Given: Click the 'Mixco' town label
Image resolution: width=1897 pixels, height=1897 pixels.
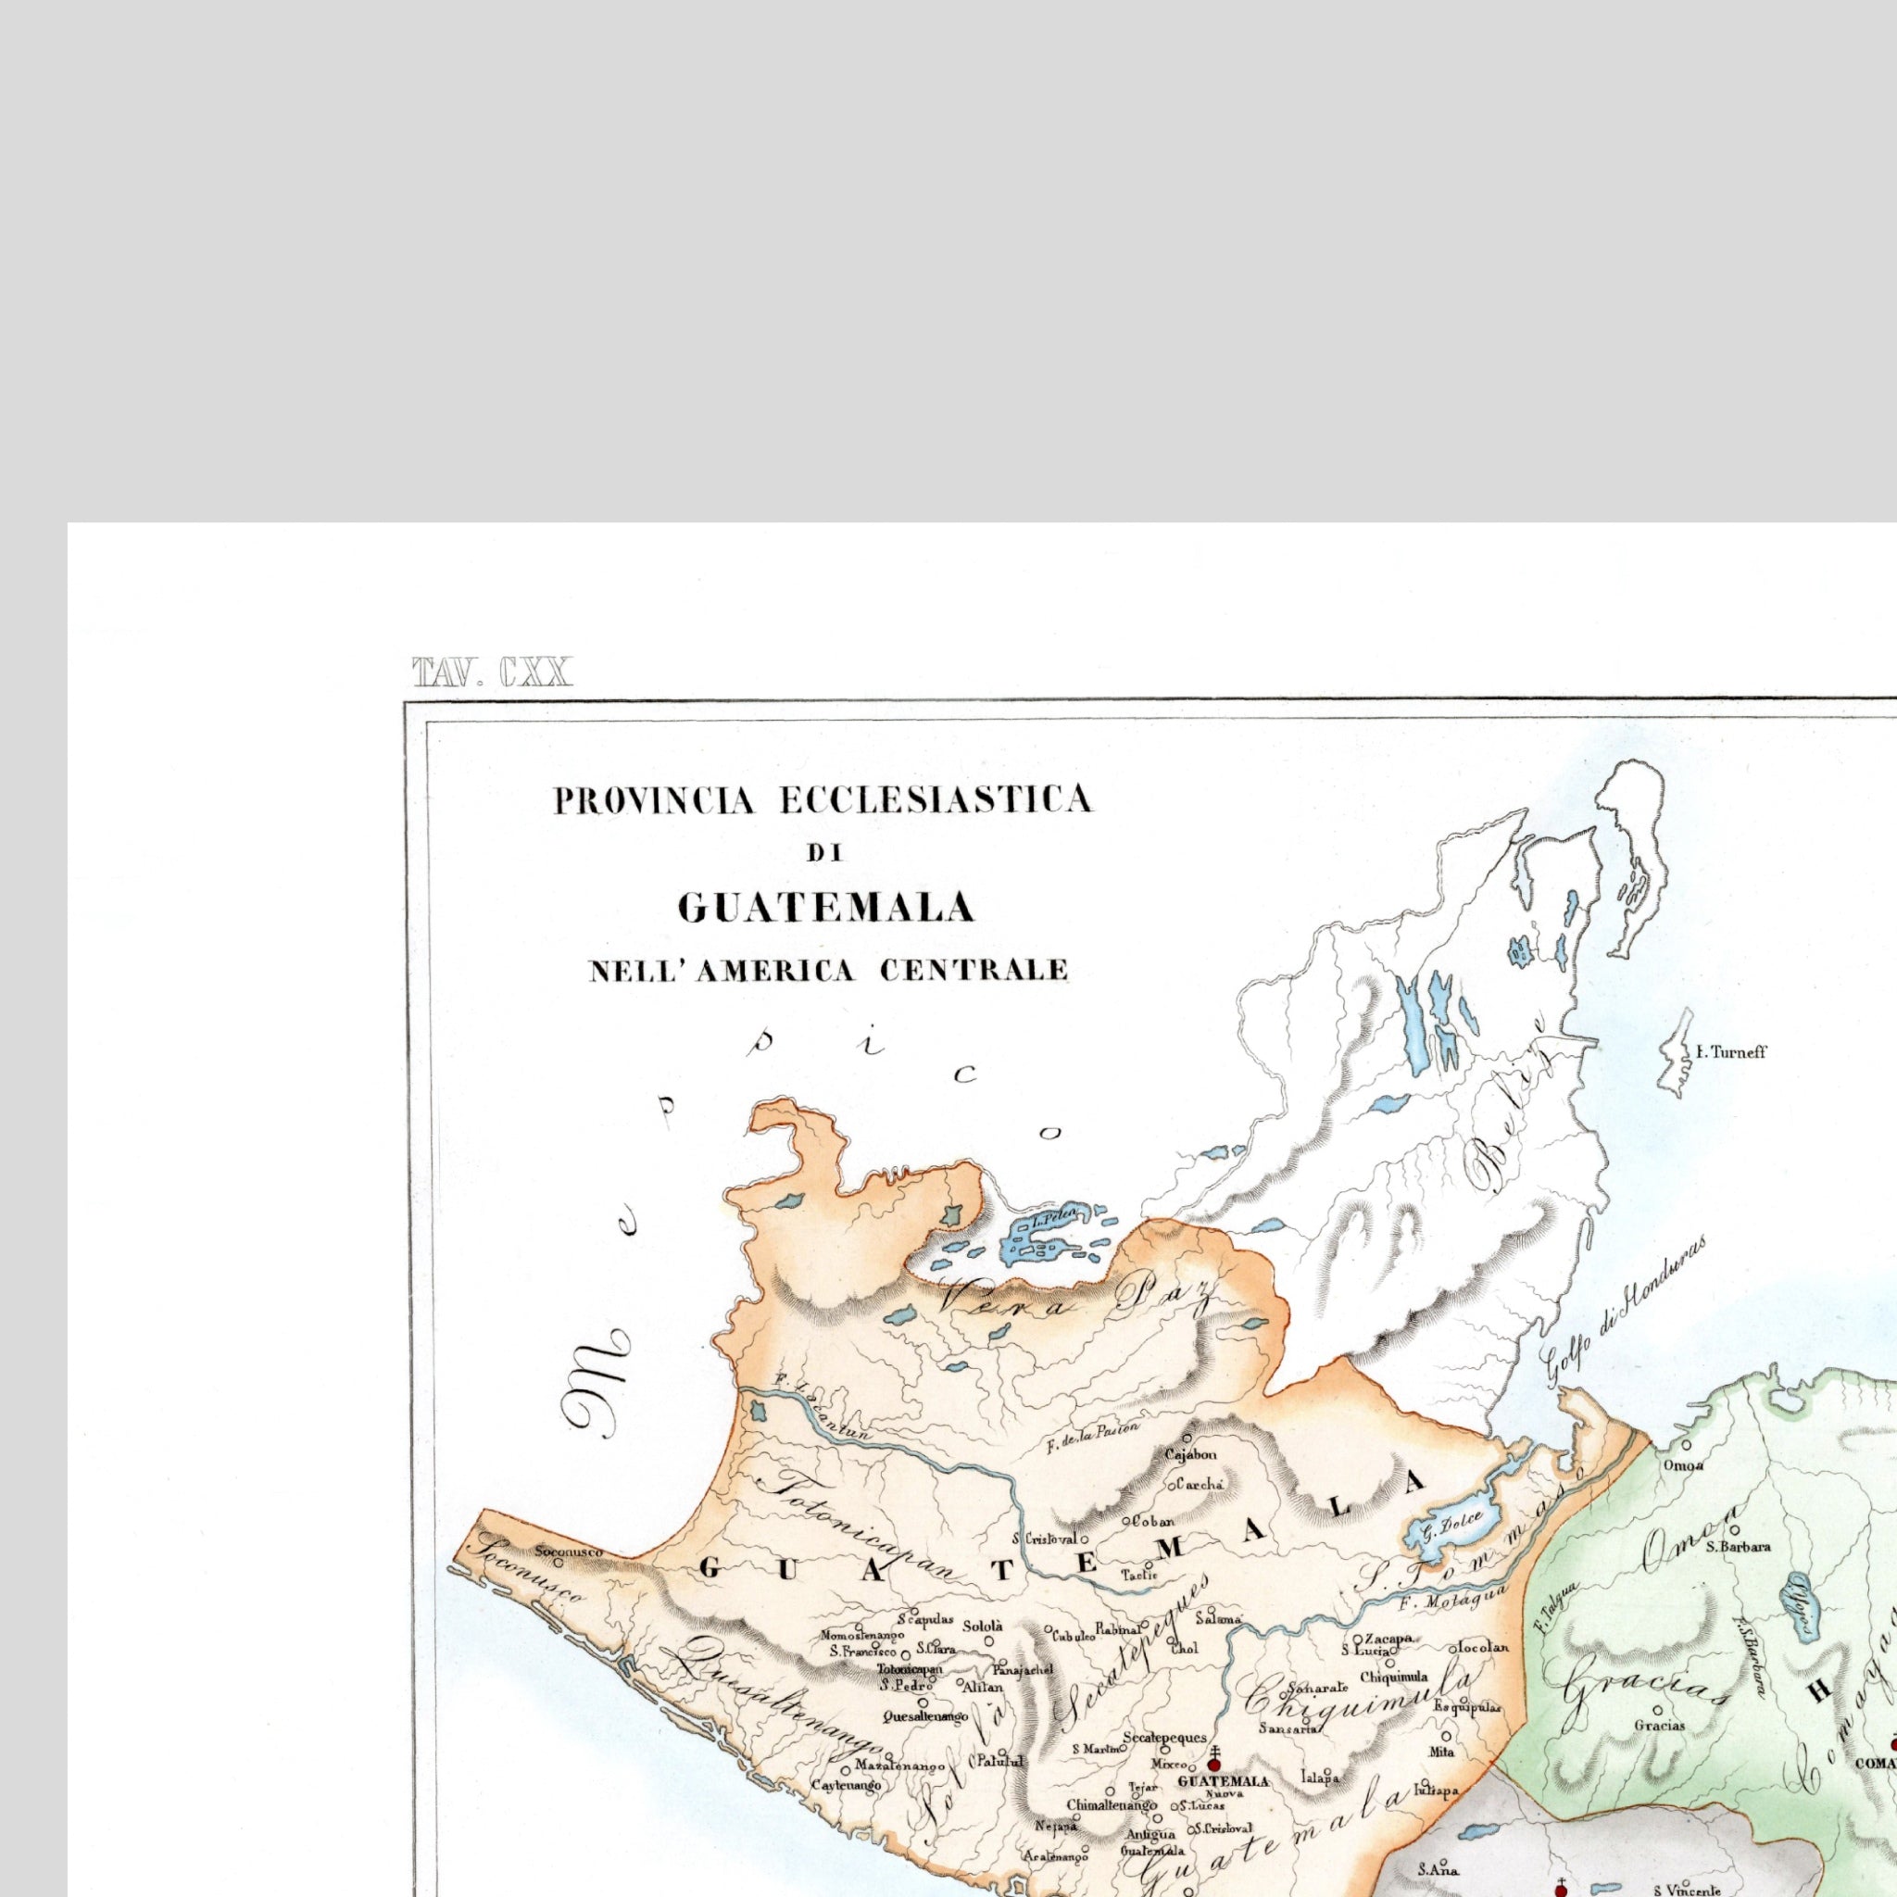Looking at the screenshot, I should (1171, 1764).
